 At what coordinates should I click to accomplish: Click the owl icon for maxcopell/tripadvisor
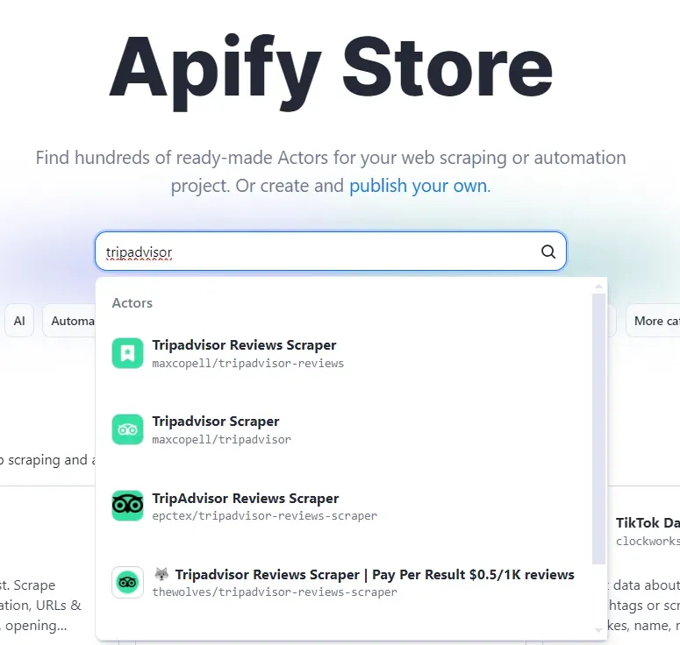point(127,429)
